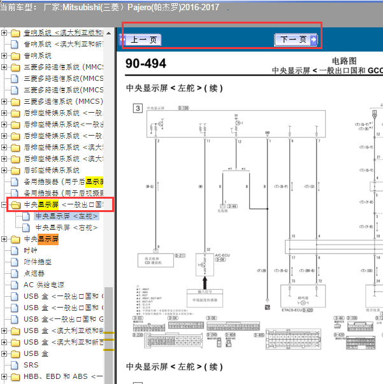Click folder icon of orange-highlighted 中央显示屏
Screen dimensions: 383x384
[x=15, y=239]
